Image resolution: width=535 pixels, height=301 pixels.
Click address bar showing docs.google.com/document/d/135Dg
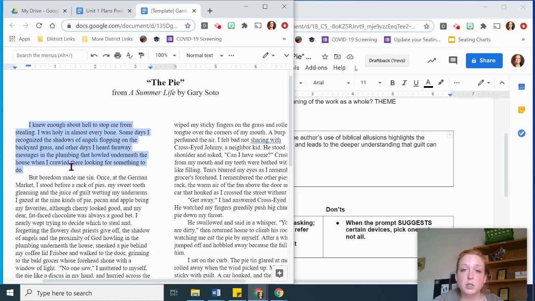click(x=126, y=26)
